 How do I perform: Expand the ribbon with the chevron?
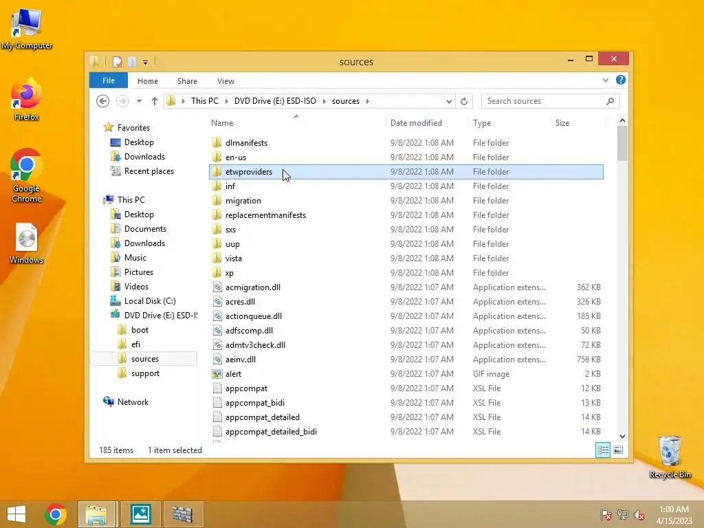point(605,80)
